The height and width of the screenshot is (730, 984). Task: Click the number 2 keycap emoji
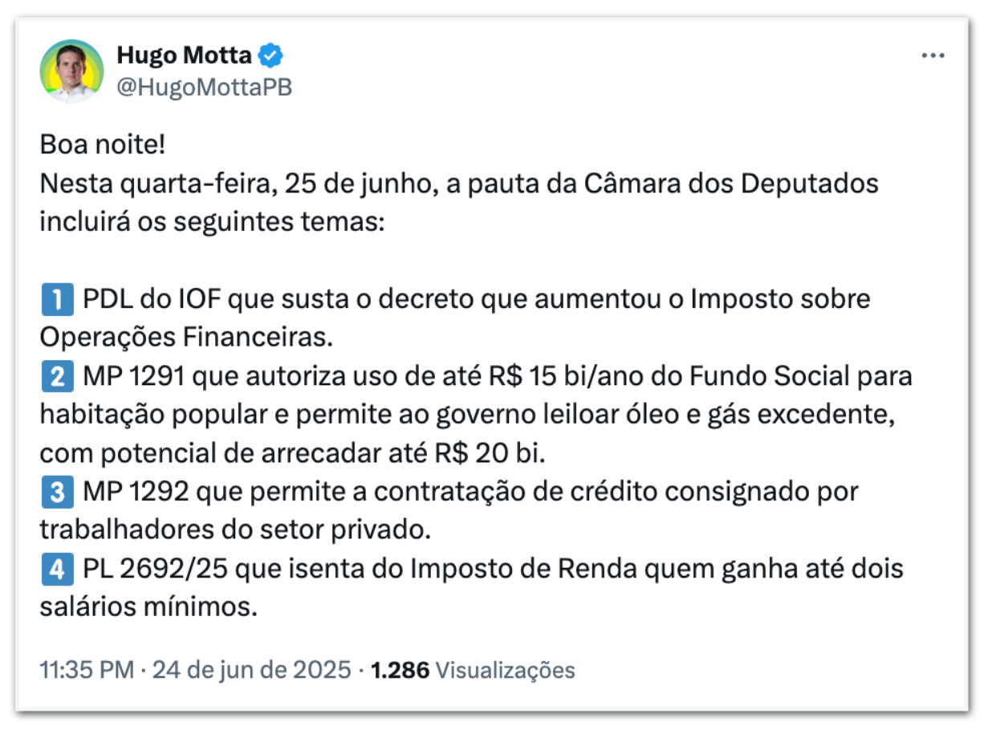(x=56, y=376)
